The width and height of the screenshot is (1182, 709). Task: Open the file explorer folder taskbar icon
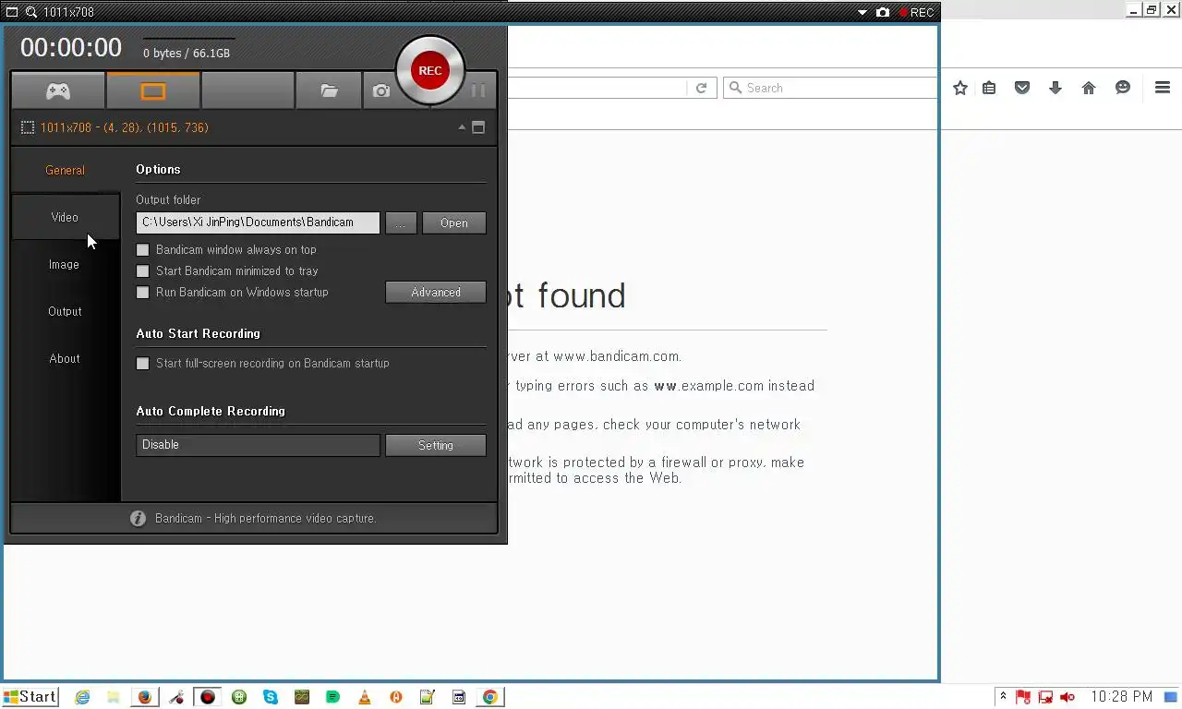(x=114, y=697)
